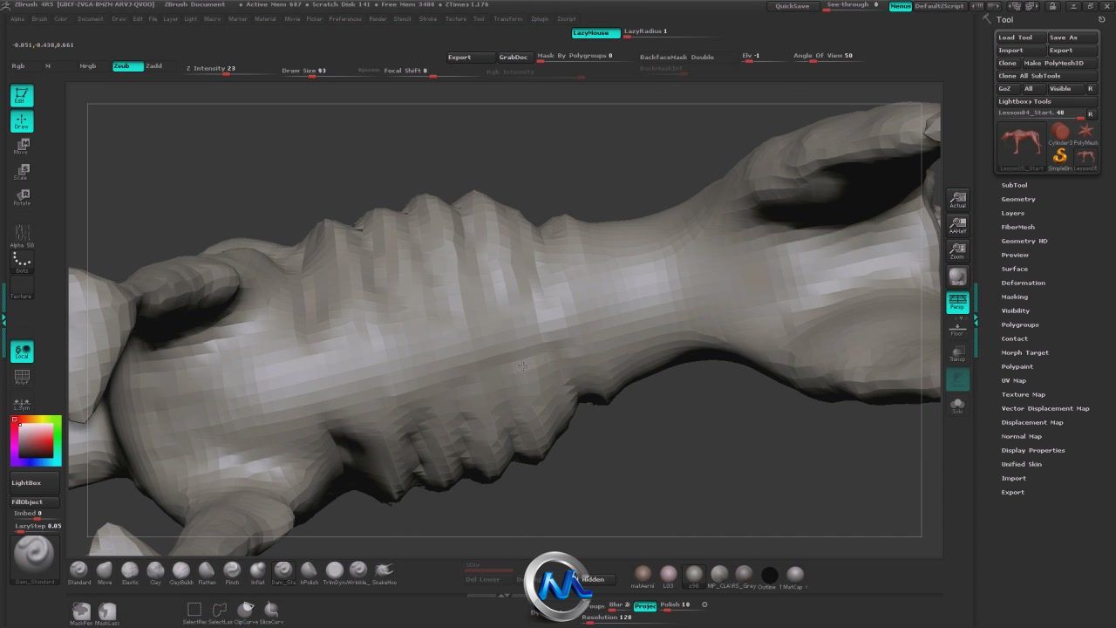
Task: Open the Dots stroke type picker
Action: [22, 262]
